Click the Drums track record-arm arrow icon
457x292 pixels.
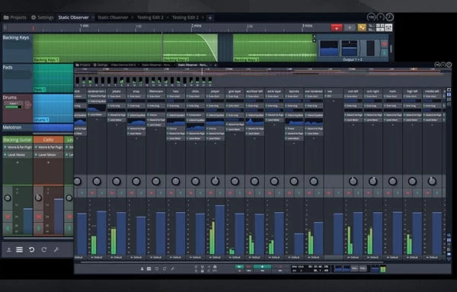[x=28, y=105]
